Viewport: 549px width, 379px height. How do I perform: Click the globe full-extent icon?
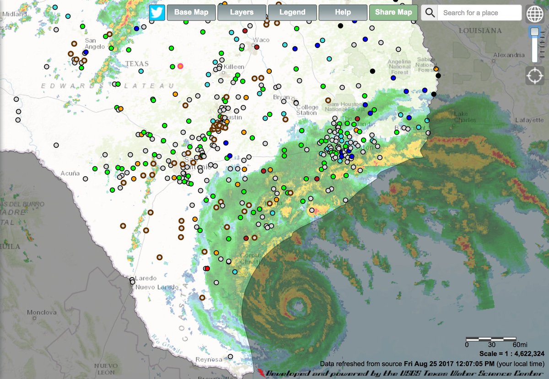[x=534, y=14]
